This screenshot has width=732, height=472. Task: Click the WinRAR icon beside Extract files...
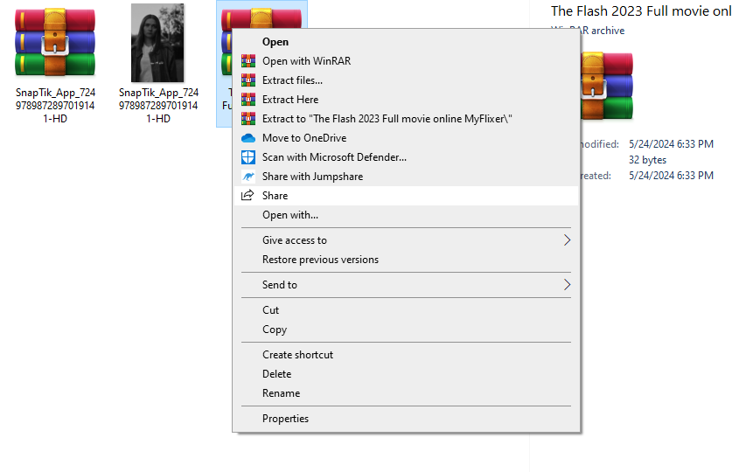click(x=248, y=80)
